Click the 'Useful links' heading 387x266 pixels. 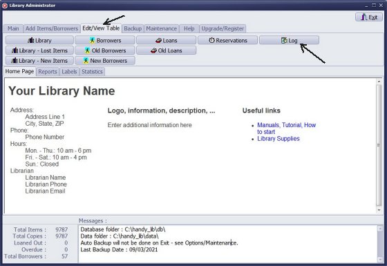tap(261, 111)
